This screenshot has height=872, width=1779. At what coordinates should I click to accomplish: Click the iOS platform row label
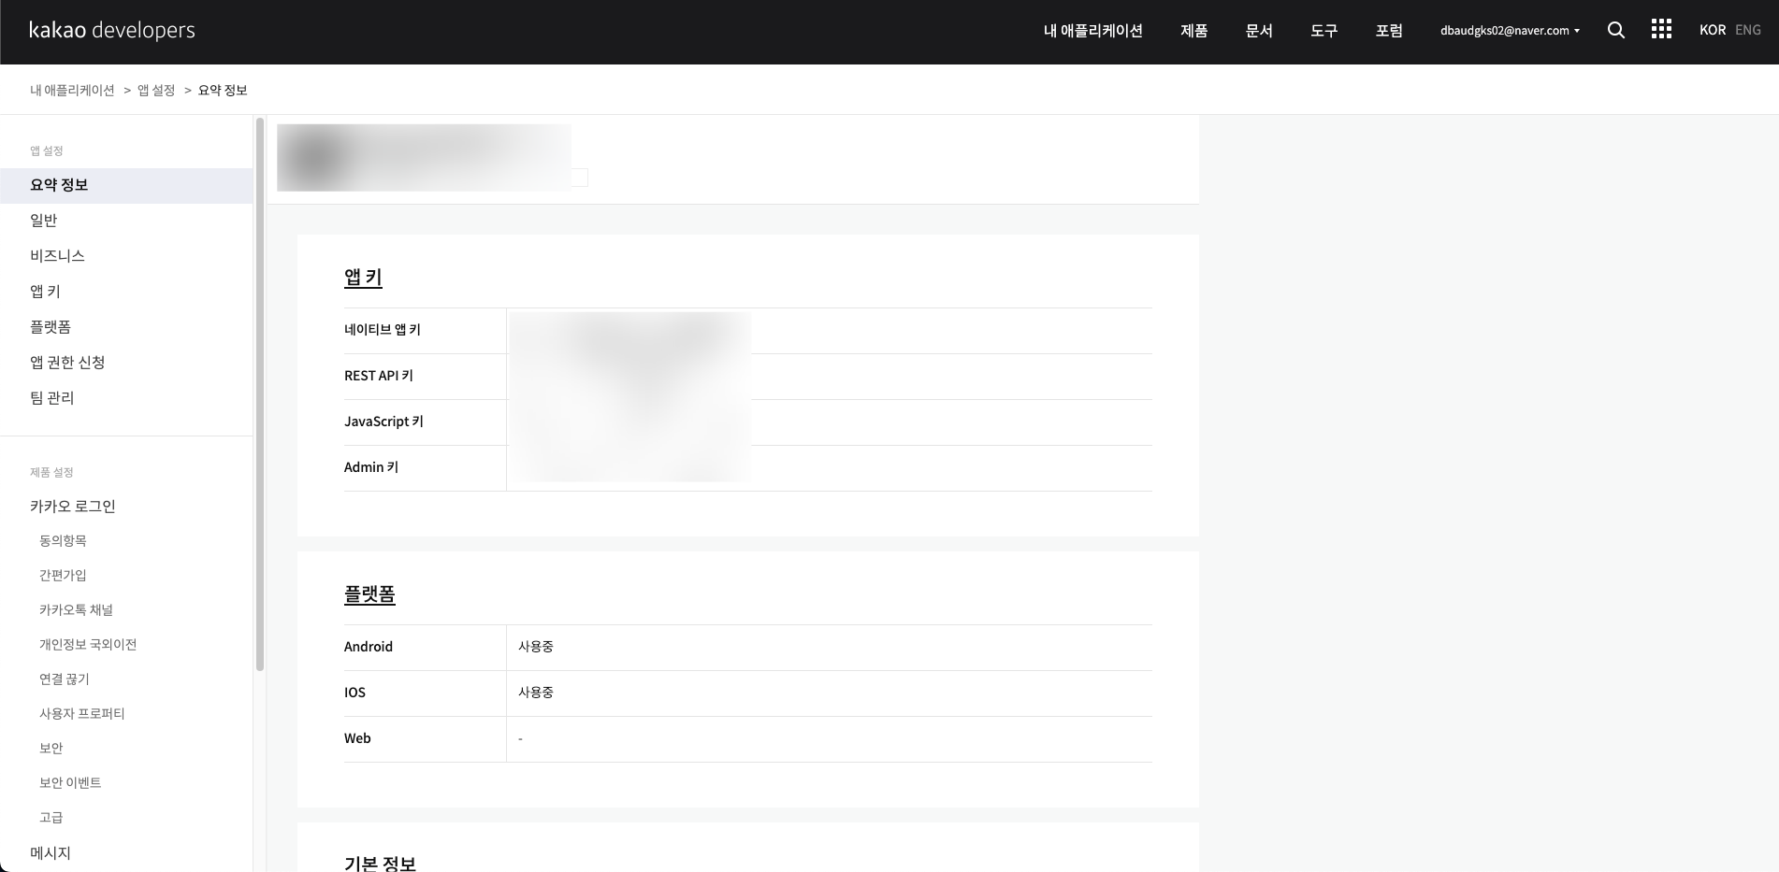coord(354,693)
